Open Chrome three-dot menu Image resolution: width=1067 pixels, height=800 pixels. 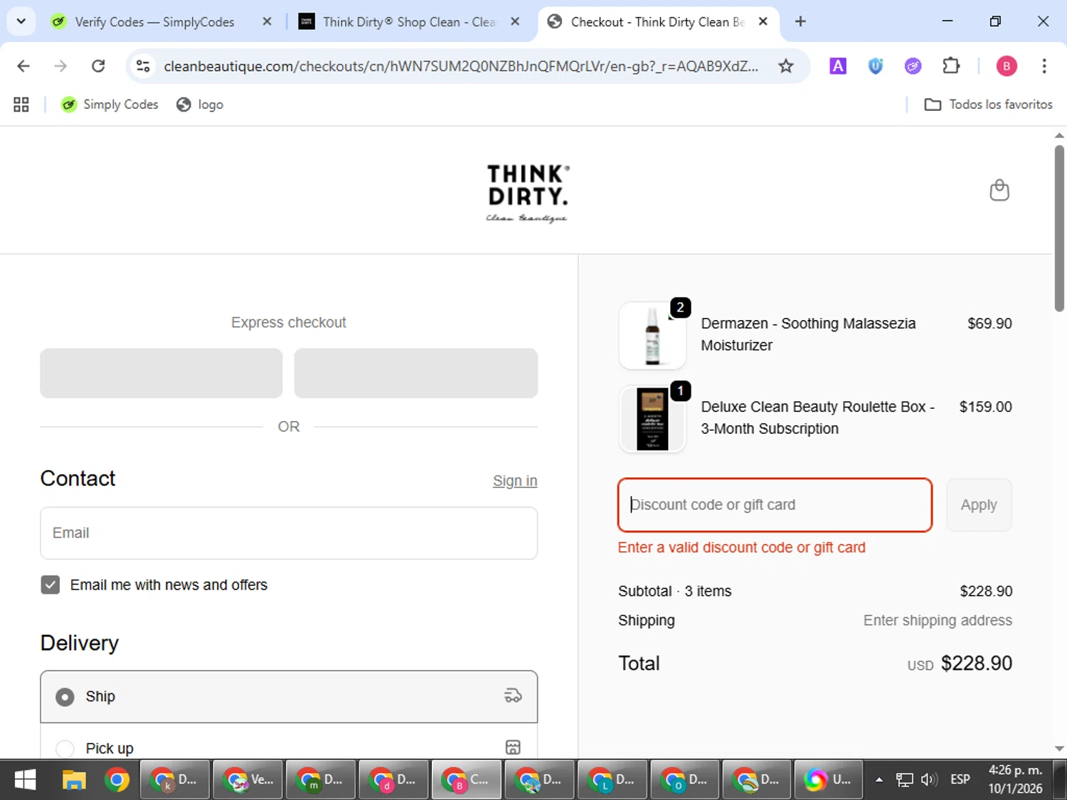click(1044, 66)
